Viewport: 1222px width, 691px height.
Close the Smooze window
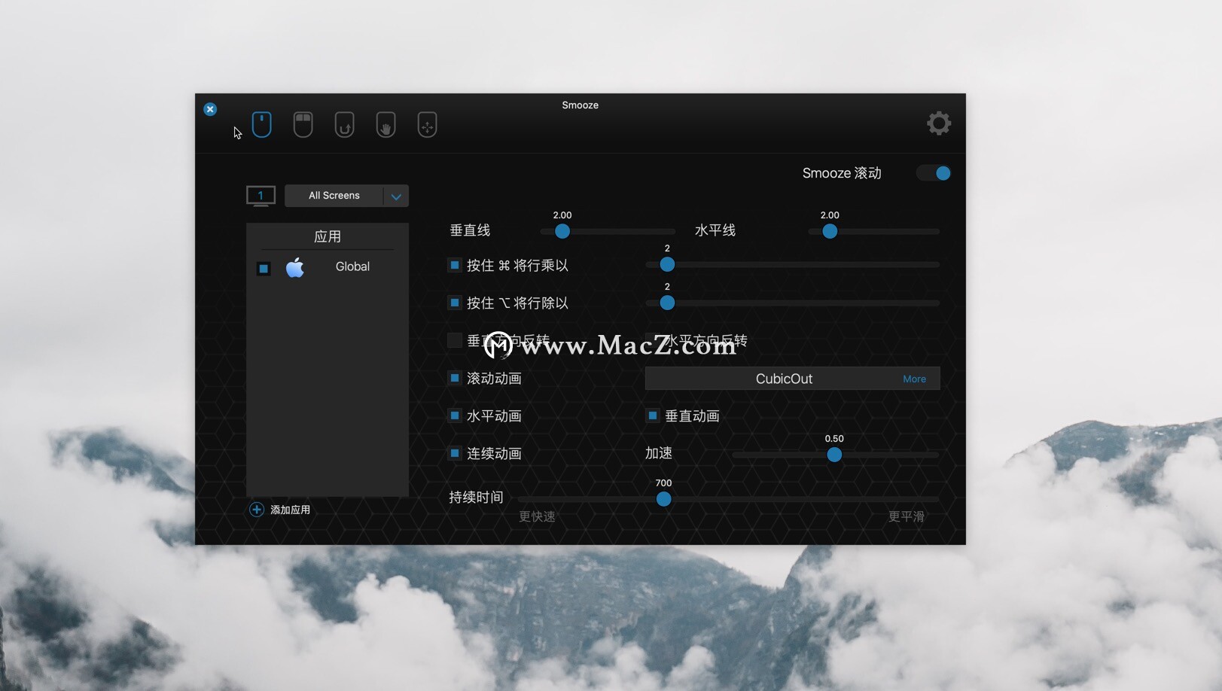coord(210,109)
